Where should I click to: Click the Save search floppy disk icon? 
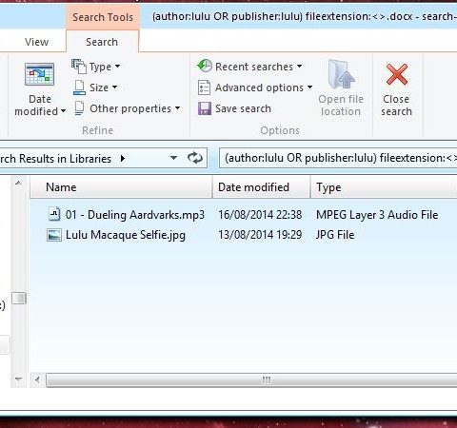pyautogui.click(x=205, y=108)
